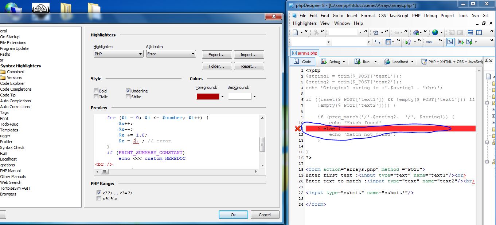This screenshot has width=496, height=225.
Task: Open the Debug menu in menu bar
Action: 430,16
